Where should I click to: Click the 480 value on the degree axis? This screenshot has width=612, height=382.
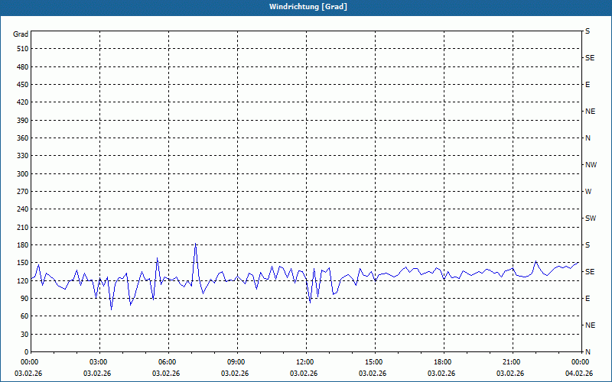click(x=23, y=67)
